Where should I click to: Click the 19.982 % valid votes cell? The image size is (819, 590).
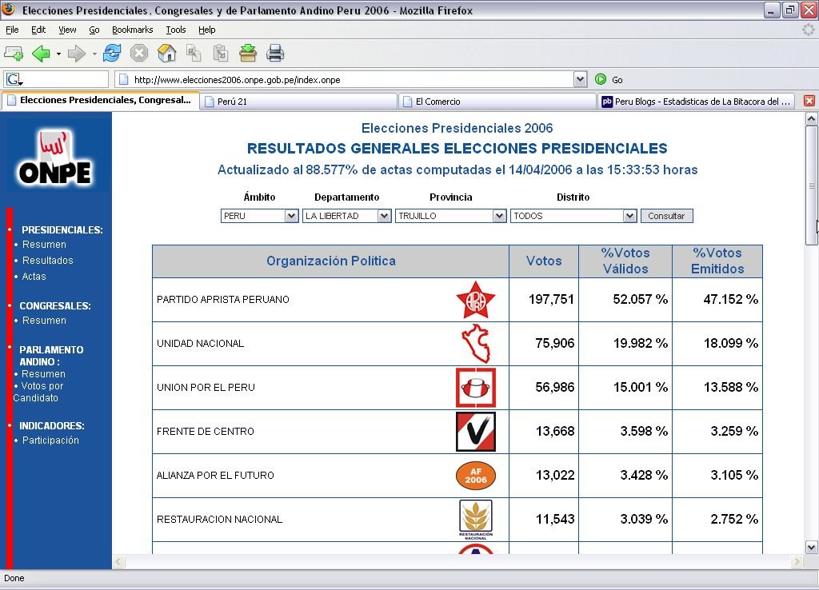point(625,344)
